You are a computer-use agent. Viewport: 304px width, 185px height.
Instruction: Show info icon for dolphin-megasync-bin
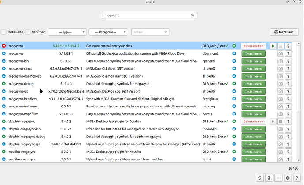click(x=288, y=129)
